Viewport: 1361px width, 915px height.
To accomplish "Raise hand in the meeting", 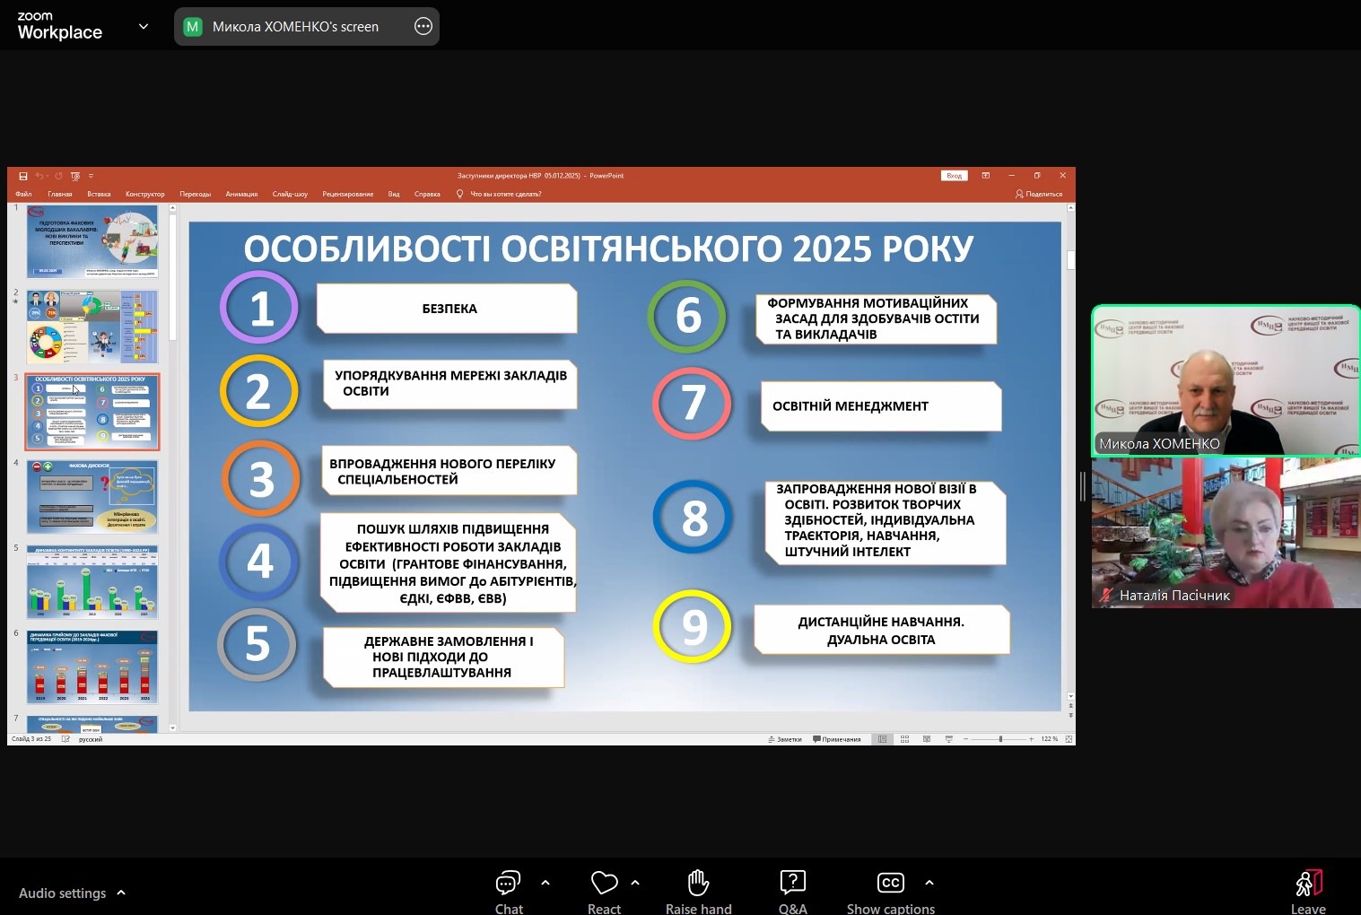I will click(x=698, y=884).
